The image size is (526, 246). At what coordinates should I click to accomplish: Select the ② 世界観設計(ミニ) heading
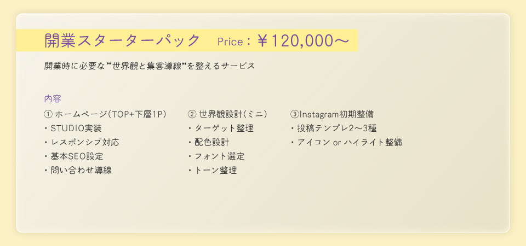227,114
